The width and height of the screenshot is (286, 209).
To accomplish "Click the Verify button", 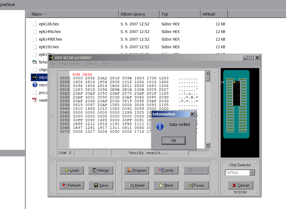I will (166, 170).
